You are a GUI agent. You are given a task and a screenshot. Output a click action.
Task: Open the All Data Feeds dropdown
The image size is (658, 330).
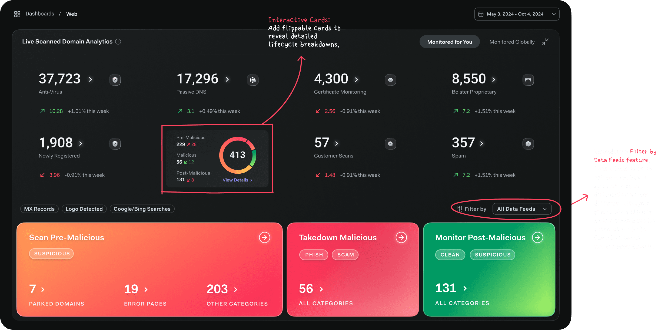(x=522, y=209)
